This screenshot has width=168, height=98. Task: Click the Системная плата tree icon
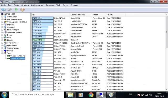[x=5, y=19]
